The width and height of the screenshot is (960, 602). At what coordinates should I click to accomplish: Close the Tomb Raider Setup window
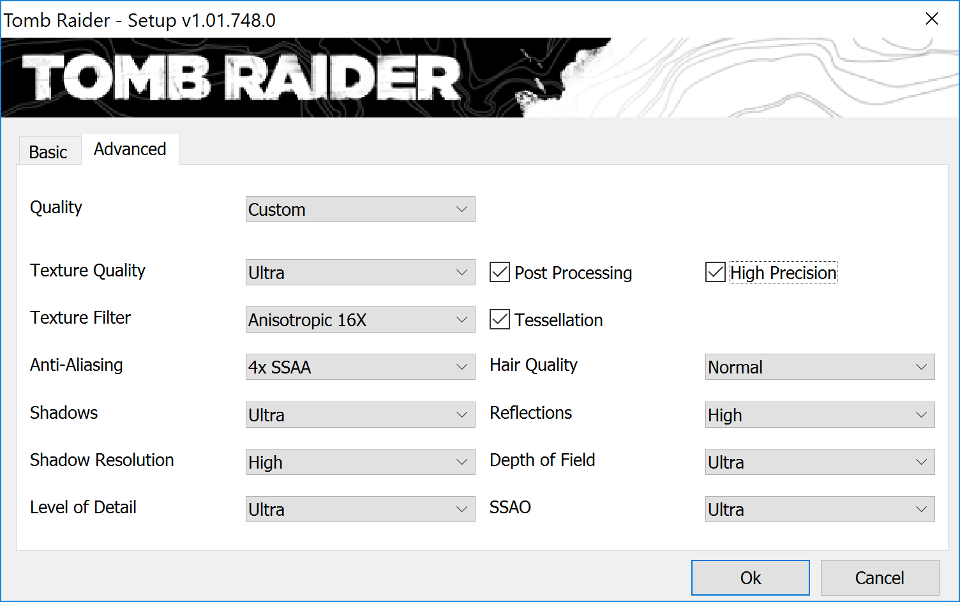point(932,19)
